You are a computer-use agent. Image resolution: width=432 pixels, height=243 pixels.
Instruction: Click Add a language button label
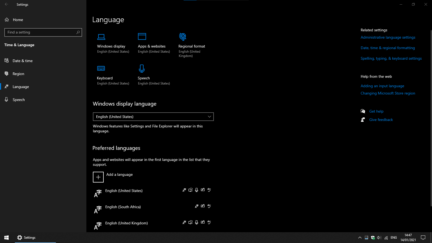[120, 174]
